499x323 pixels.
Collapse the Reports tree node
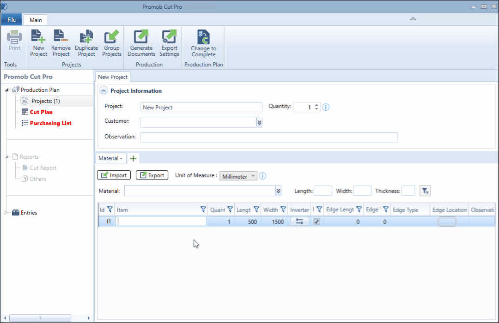pyautogui.click(x=6, y=157)
